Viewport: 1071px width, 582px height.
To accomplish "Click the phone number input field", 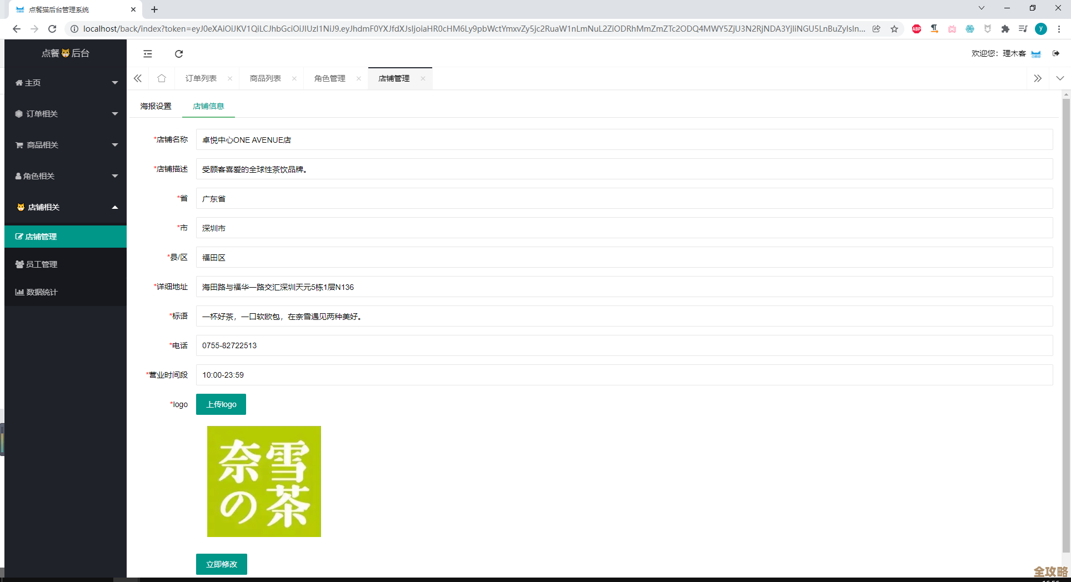I will (389, 345).
